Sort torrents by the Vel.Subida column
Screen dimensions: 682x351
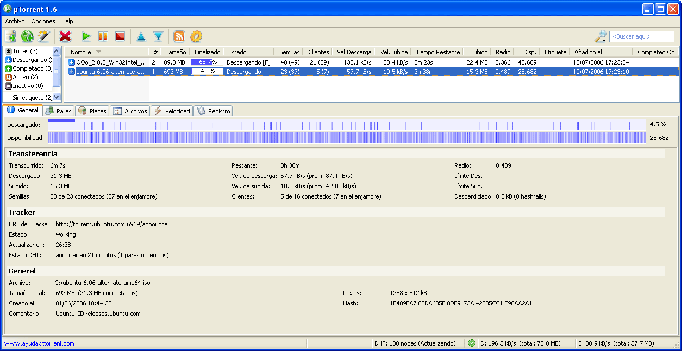click(x=392, y=52)
